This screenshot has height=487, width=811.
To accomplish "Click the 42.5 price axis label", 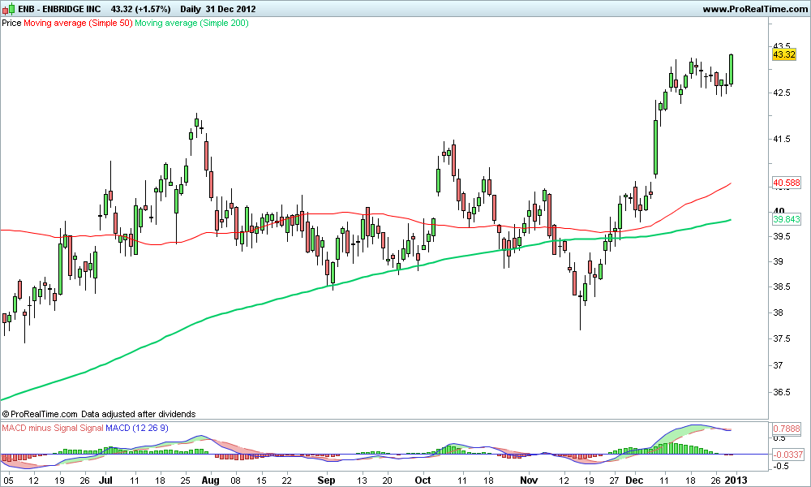I will tap(782, 93).
